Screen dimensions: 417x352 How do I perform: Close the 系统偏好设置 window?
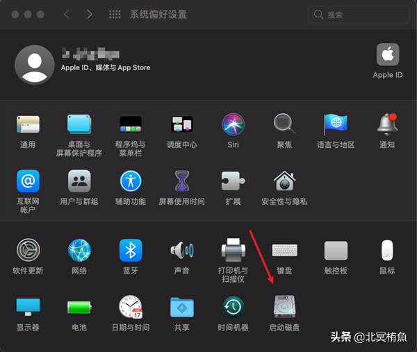(x=15, y=15)
